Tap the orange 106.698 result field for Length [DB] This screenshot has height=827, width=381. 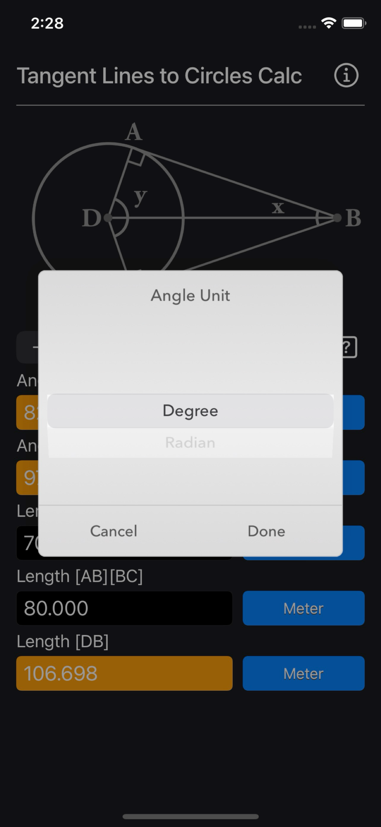coord(124,673)
